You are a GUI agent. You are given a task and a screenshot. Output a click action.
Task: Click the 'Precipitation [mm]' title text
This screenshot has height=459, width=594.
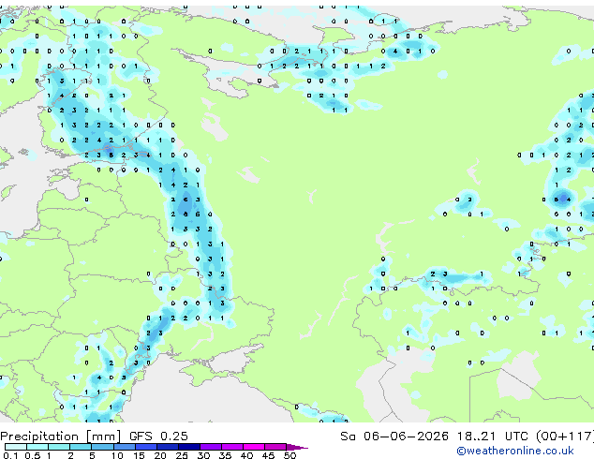pyautogui.click(x=60, y=437)
